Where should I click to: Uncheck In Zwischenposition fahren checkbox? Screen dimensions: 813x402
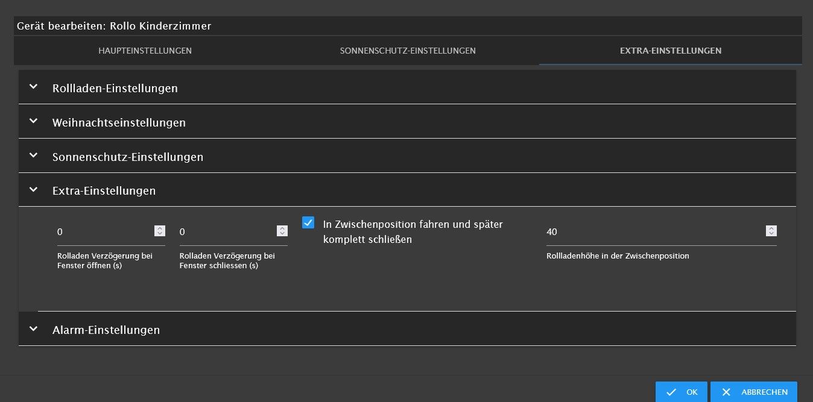308,222
